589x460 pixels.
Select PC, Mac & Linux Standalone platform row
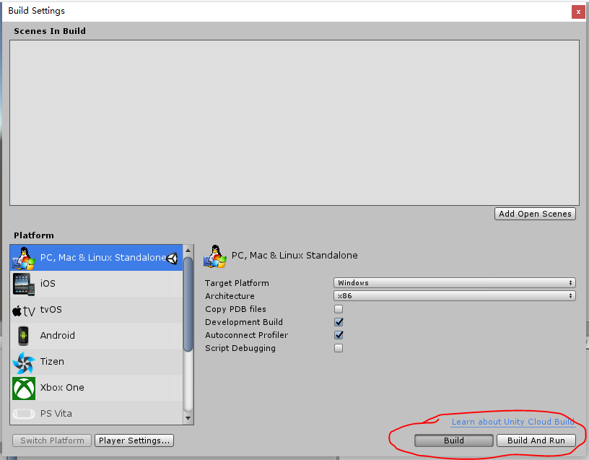(96, 258)
